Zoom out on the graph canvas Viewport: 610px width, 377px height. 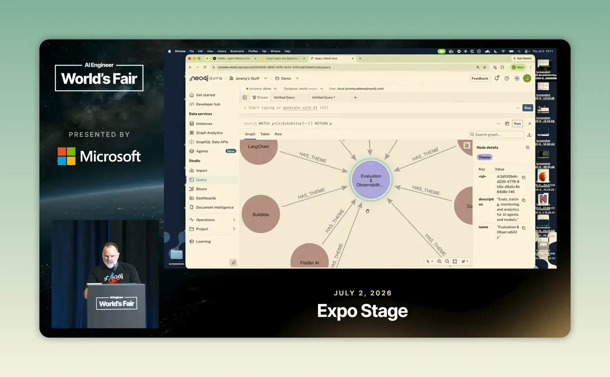(447, 261)
